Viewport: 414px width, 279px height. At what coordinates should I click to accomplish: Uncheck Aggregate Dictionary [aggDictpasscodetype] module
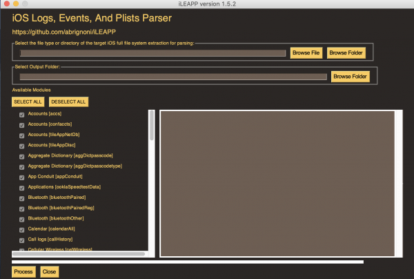tap(21, 167)
